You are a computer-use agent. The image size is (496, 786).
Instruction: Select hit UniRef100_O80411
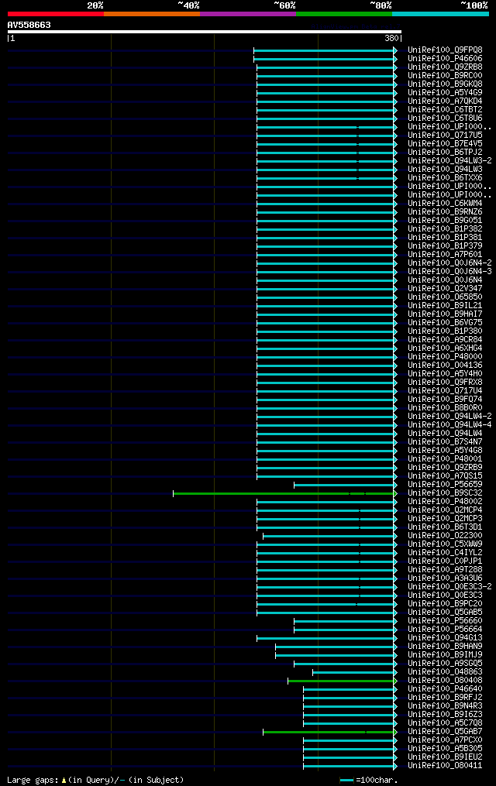click(x=445, y=766)
